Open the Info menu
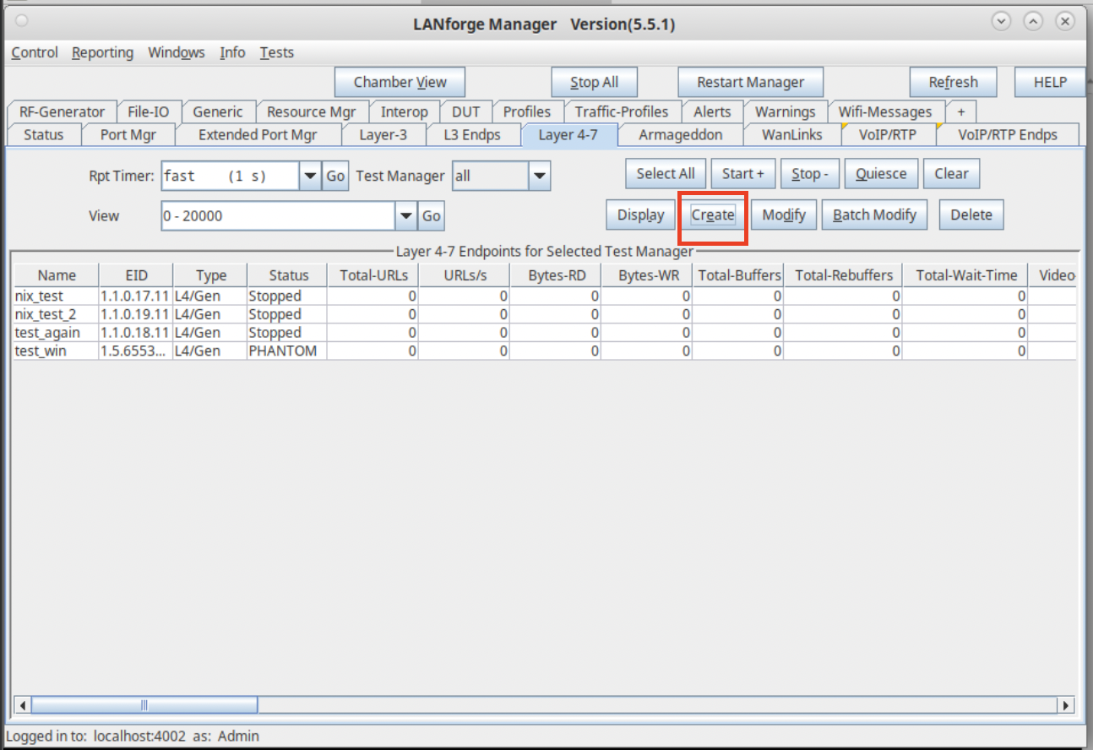 click(x=232, y=52)
